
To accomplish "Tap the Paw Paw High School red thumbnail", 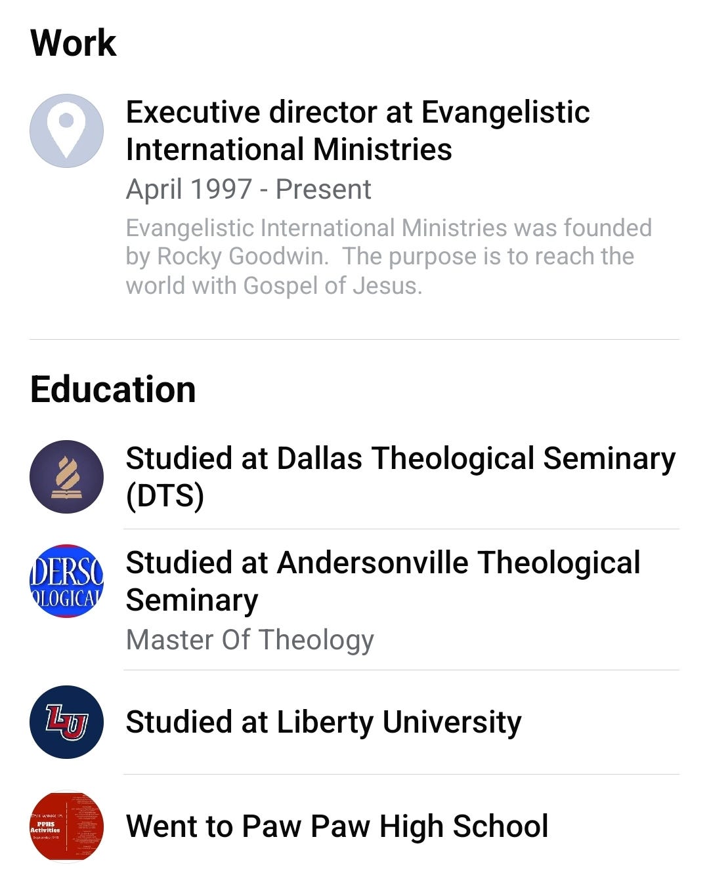I will pyautogui.click(x=66, y=826).
